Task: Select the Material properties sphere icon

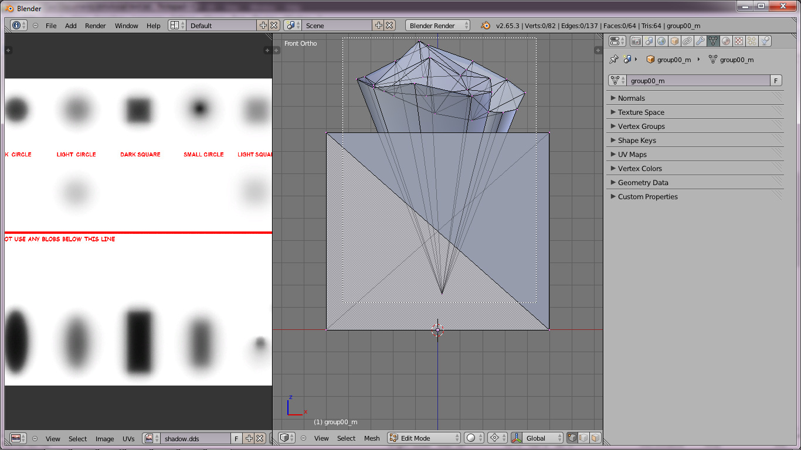Action: 726,41
